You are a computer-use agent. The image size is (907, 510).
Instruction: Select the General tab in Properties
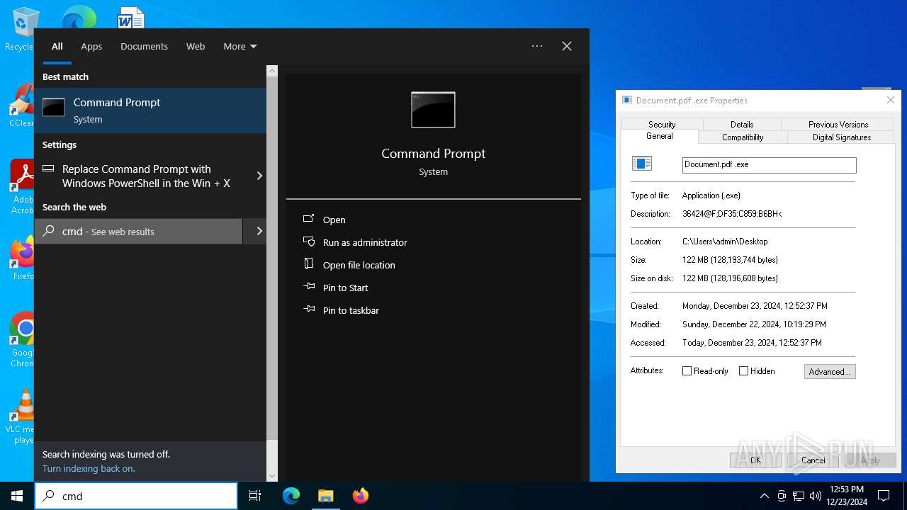point(660,136)
